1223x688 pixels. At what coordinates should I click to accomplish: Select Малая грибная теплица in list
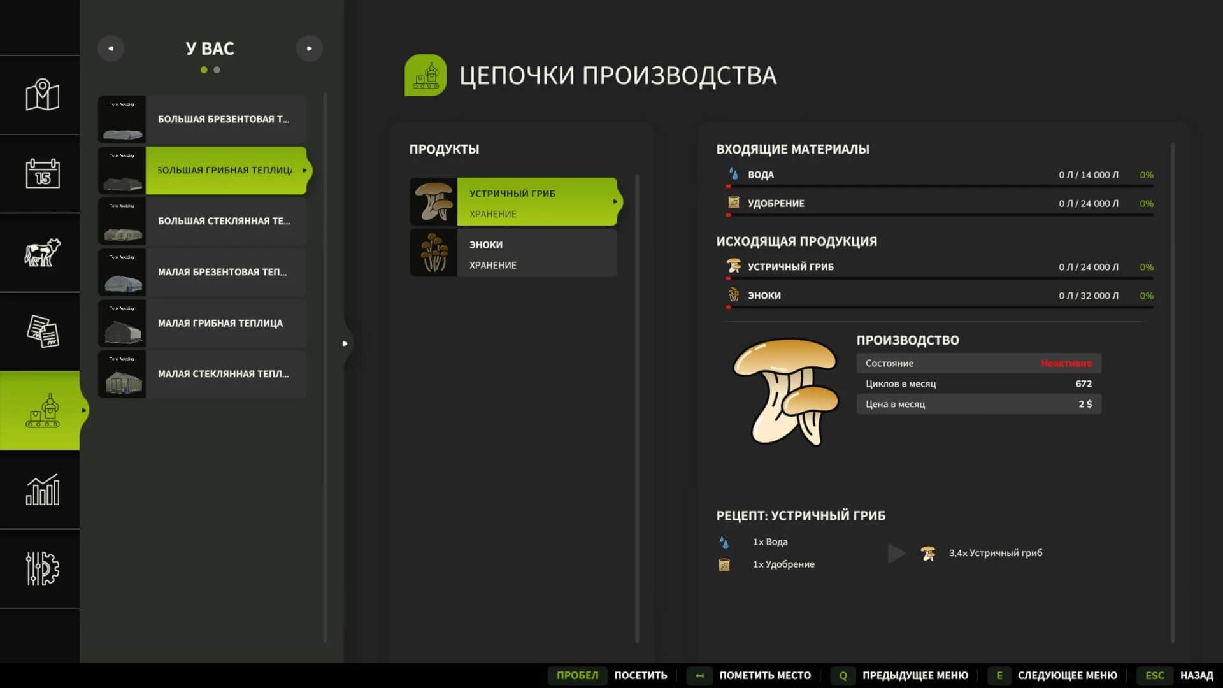click(220, 323)
